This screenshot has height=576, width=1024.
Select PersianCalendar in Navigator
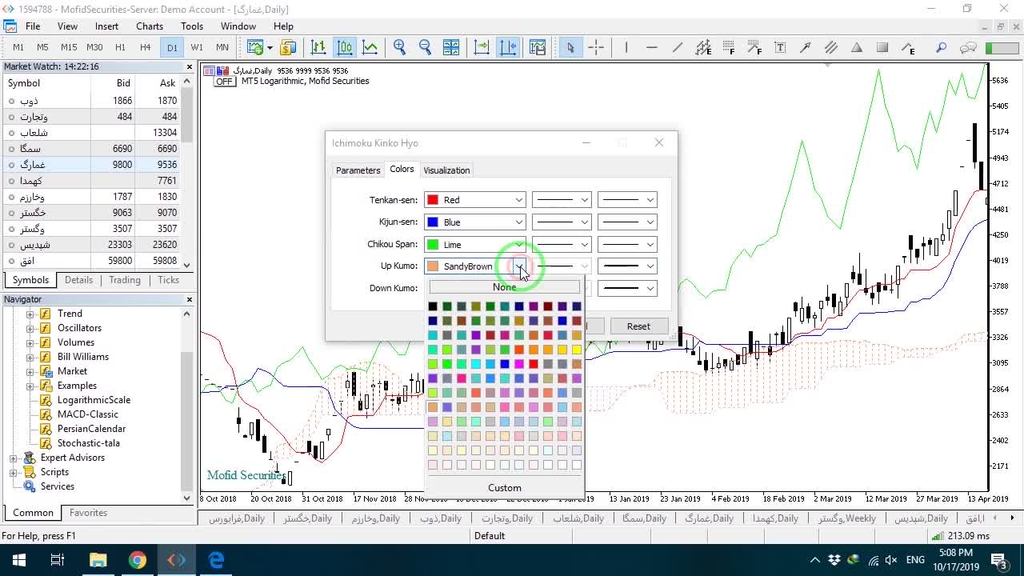pos(91,429)
